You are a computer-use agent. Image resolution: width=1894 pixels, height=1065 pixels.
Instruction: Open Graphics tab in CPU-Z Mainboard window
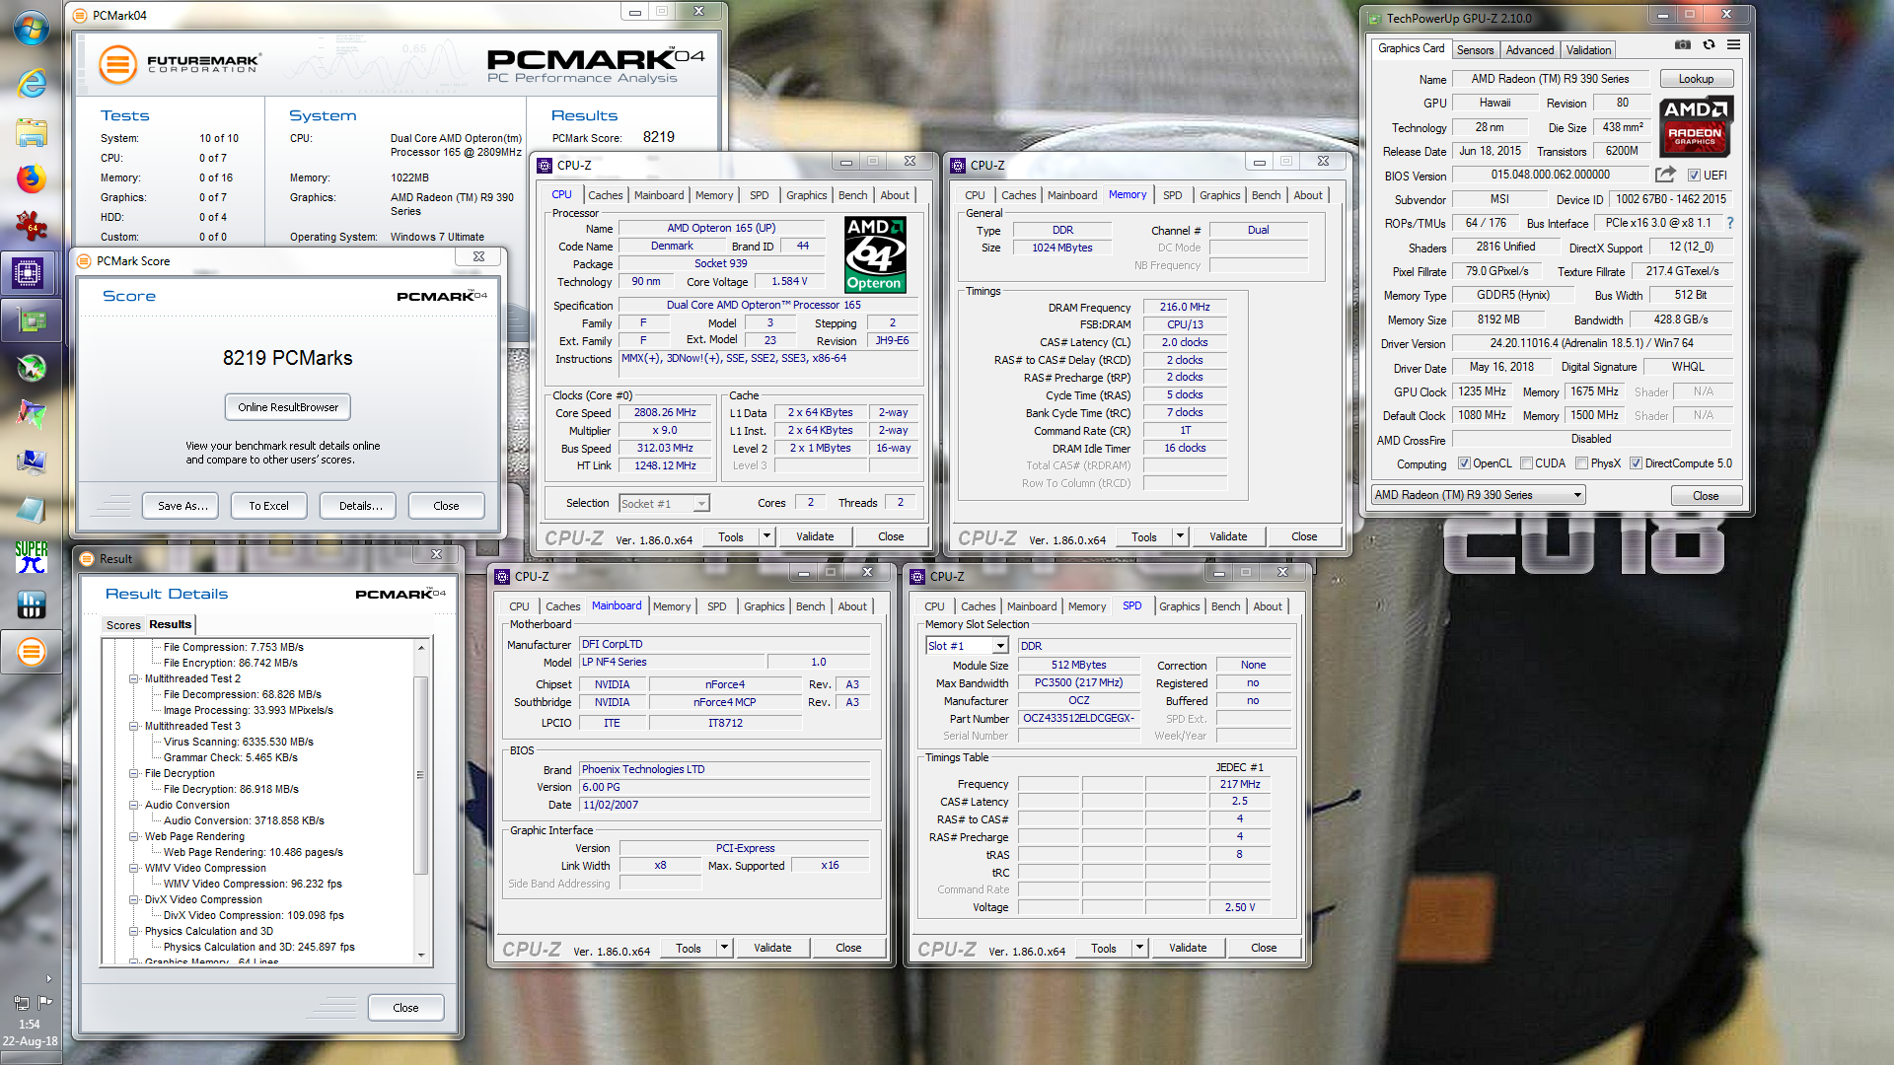pos(764,606)
